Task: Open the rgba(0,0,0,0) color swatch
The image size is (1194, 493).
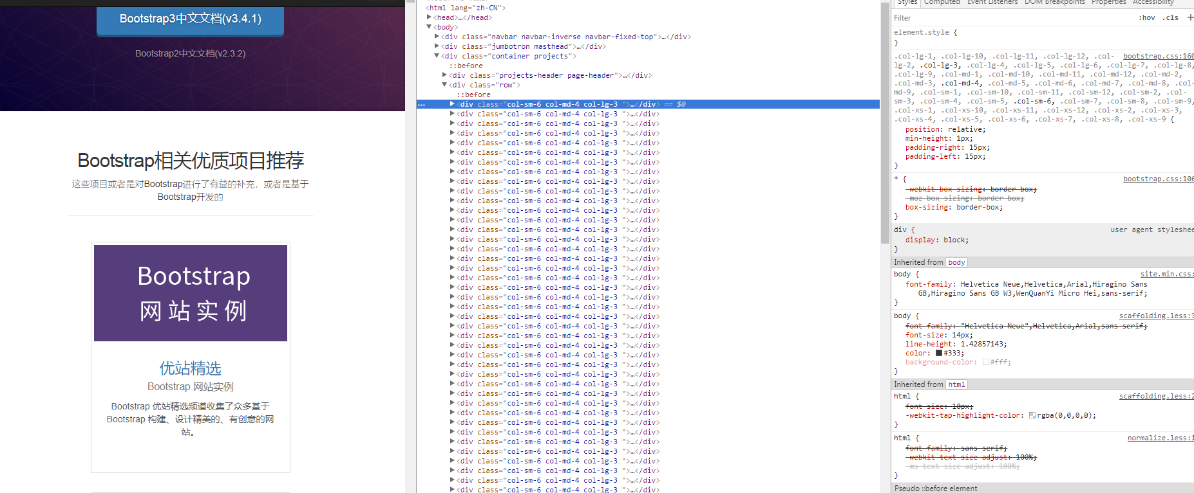Action: click(x=1032, y=415)
